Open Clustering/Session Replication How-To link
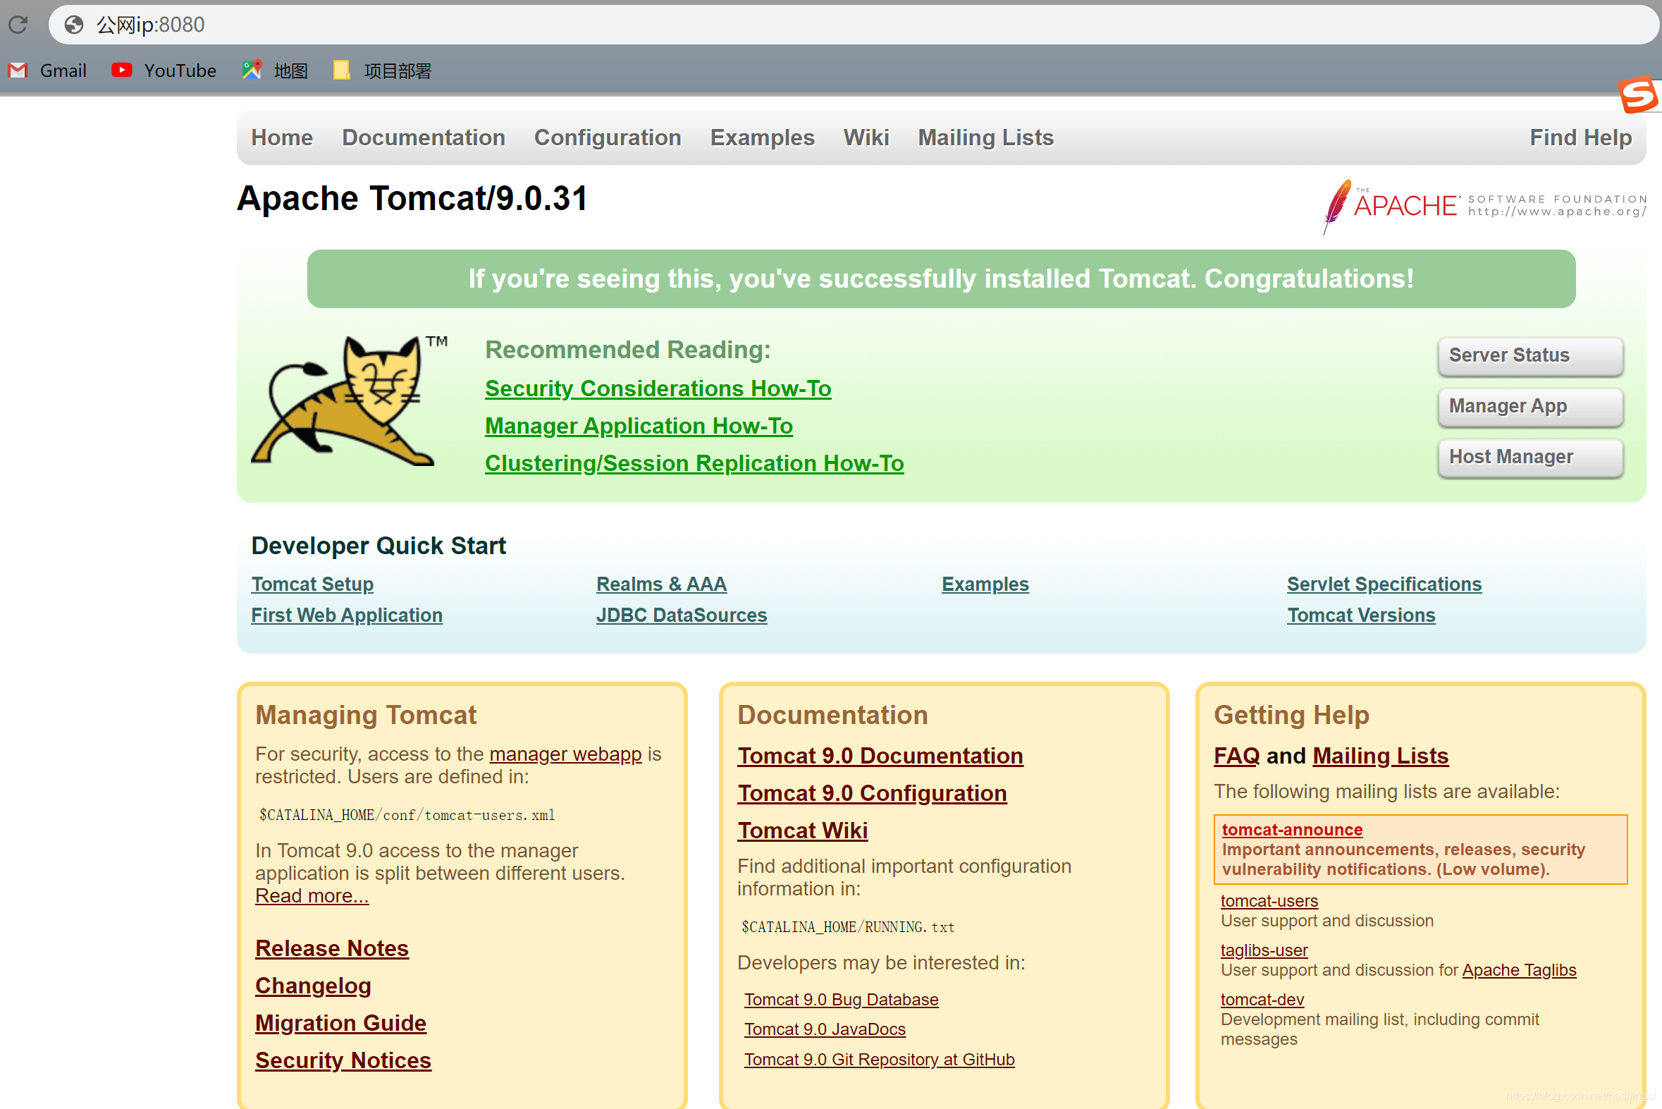Viewport: 1662px width, 1109px height. (x=694, y=463)
